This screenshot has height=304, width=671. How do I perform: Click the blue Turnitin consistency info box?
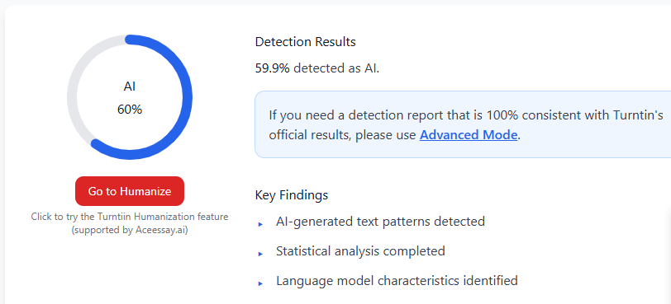[463, 124]
